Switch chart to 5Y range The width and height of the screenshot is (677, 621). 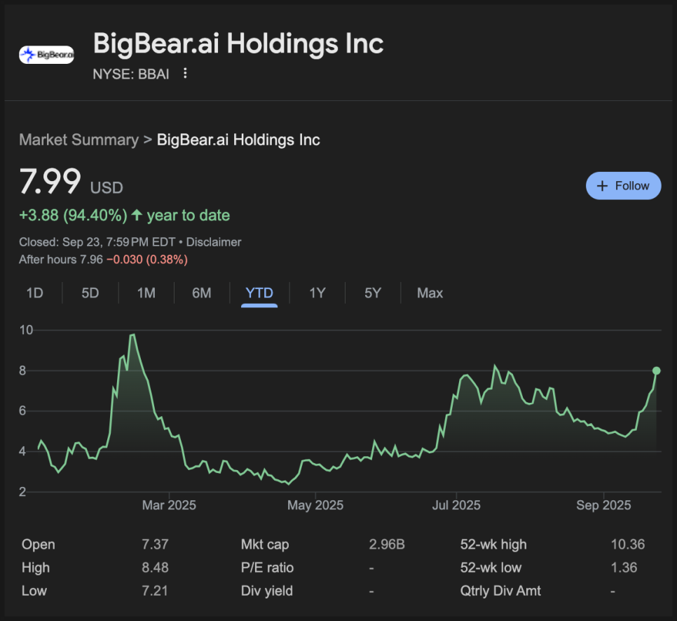click(373, 293)
